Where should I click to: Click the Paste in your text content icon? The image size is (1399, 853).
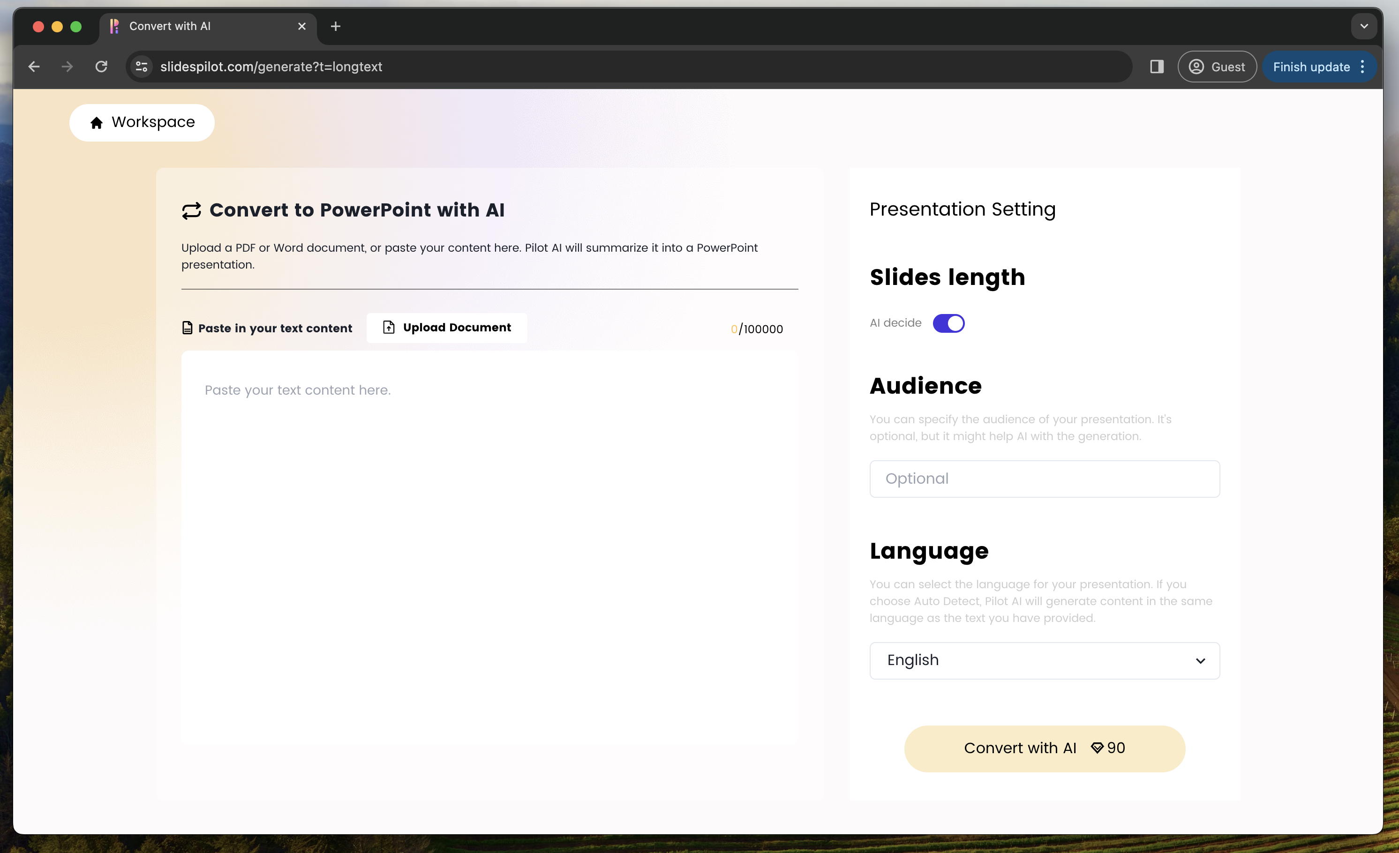tap(187, 327)
